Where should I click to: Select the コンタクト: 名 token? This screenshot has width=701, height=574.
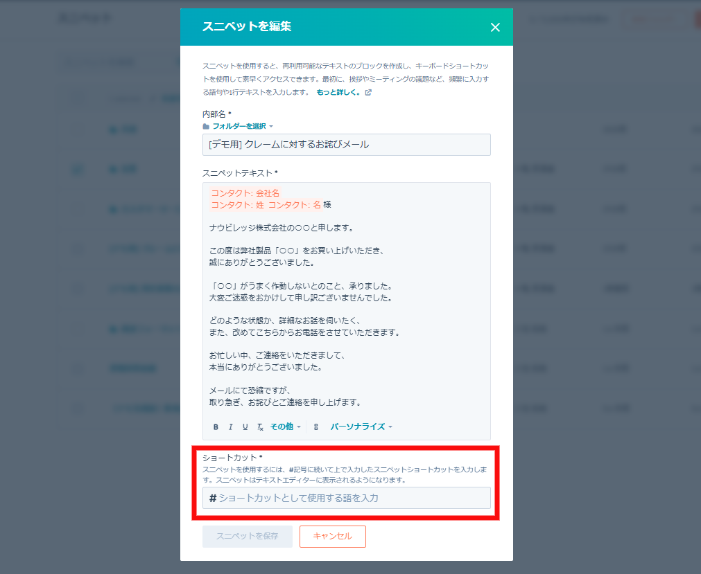click(294, 205)
